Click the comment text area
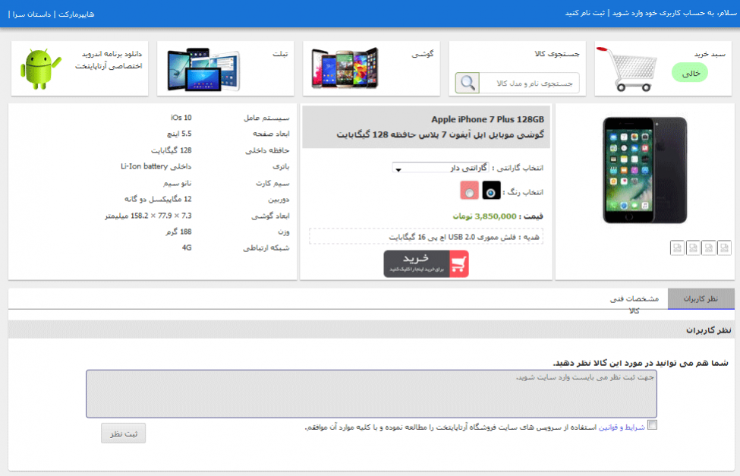740x476 pixels. 371,394
